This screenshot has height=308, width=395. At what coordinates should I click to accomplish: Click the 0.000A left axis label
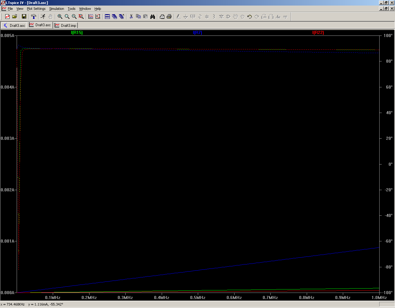point(7,293)
